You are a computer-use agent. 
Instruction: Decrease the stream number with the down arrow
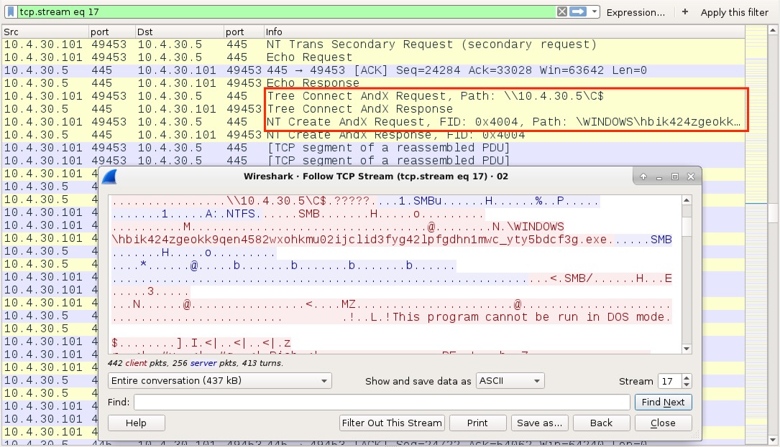pyautogui.click(x=687, y=385)
